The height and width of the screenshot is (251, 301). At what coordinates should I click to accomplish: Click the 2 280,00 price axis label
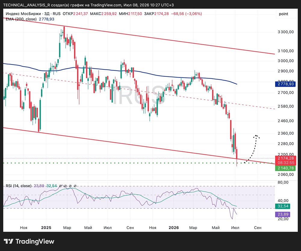286,144
